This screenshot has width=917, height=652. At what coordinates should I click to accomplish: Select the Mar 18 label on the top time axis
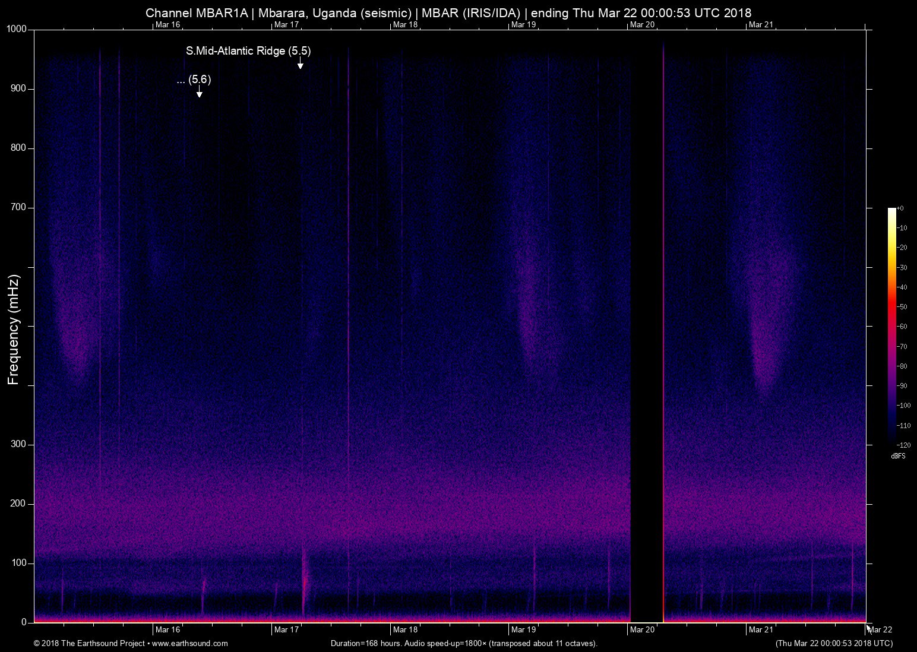[x=405, y=24]
